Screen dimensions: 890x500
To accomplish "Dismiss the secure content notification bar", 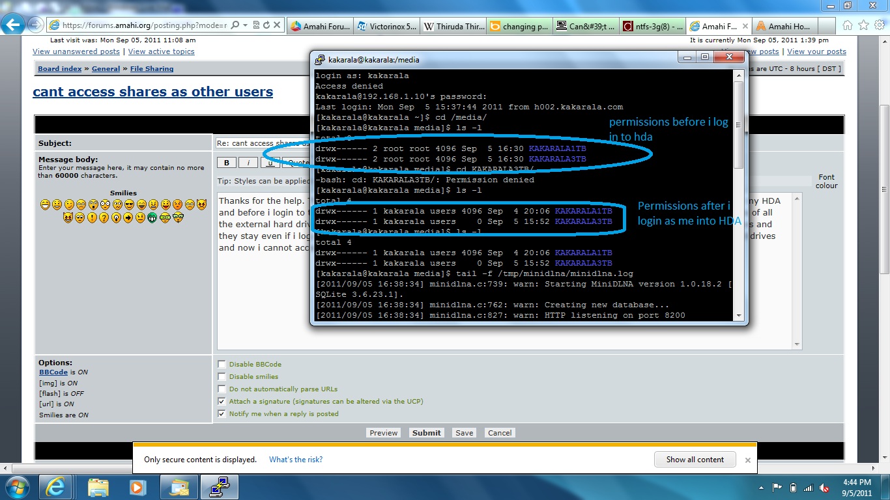I will click(748, 460).
